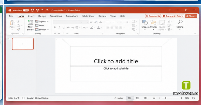This screenshot has height=105, width=201.
Task: Click the Save icon in title bar
Action: tap(32, 10)
